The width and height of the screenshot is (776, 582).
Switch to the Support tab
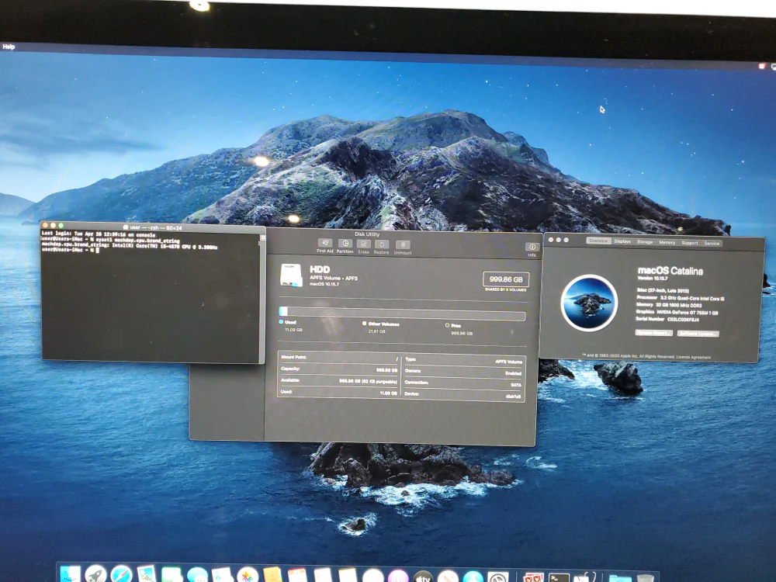pyautogui.click(x=689, y=242)
